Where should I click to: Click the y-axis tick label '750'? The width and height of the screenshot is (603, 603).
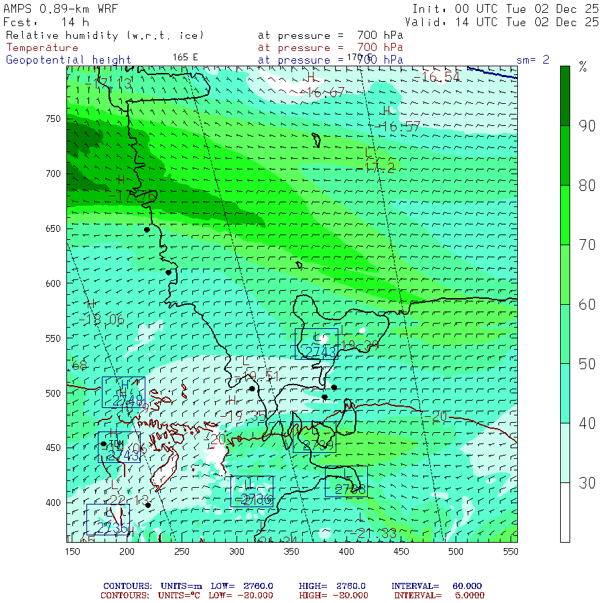tap(53, 119)
